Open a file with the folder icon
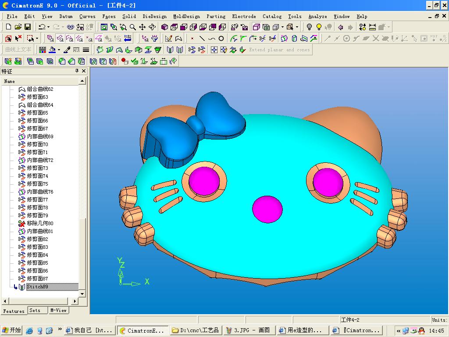The width and height of the screenshot is (449, 337). [x=18, y=27]
